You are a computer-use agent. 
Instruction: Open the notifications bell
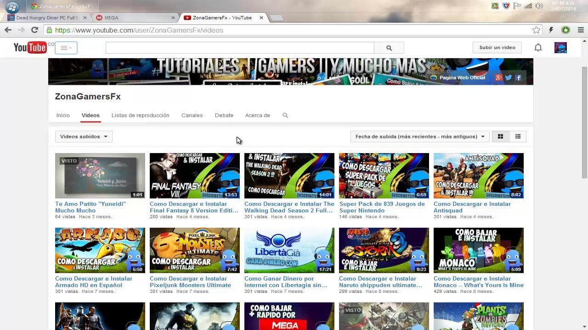tap(538, 48)
